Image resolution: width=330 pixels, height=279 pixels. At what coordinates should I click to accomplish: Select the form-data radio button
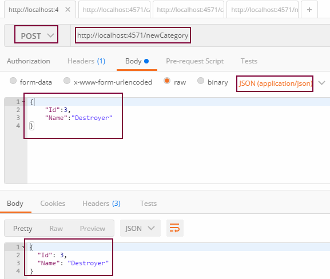(13, 81)
